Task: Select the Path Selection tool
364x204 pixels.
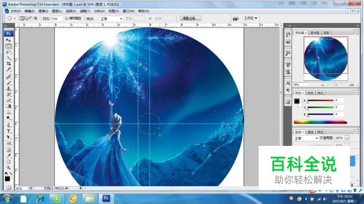Action: pyautogui.click(x=8, y=137)
